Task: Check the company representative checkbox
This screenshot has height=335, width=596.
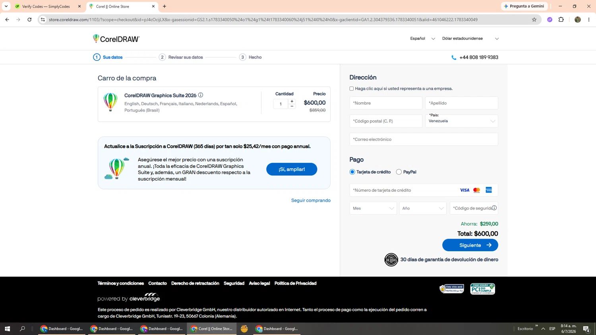Action: 352,89
